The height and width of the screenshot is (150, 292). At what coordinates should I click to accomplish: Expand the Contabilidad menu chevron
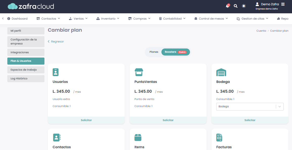pyautogui.click(x=184, y=19)
